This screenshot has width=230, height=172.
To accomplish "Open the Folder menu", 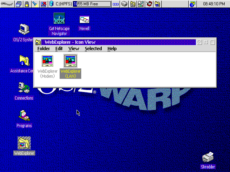I will [43, 49].
